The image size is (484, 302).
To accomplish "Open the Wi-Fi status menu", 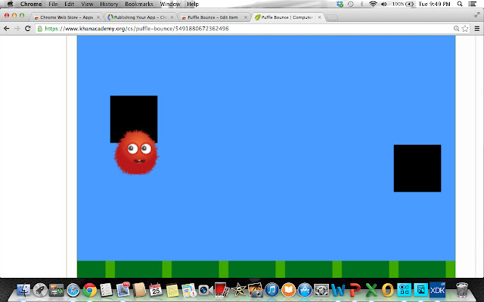I will [373, 4].
